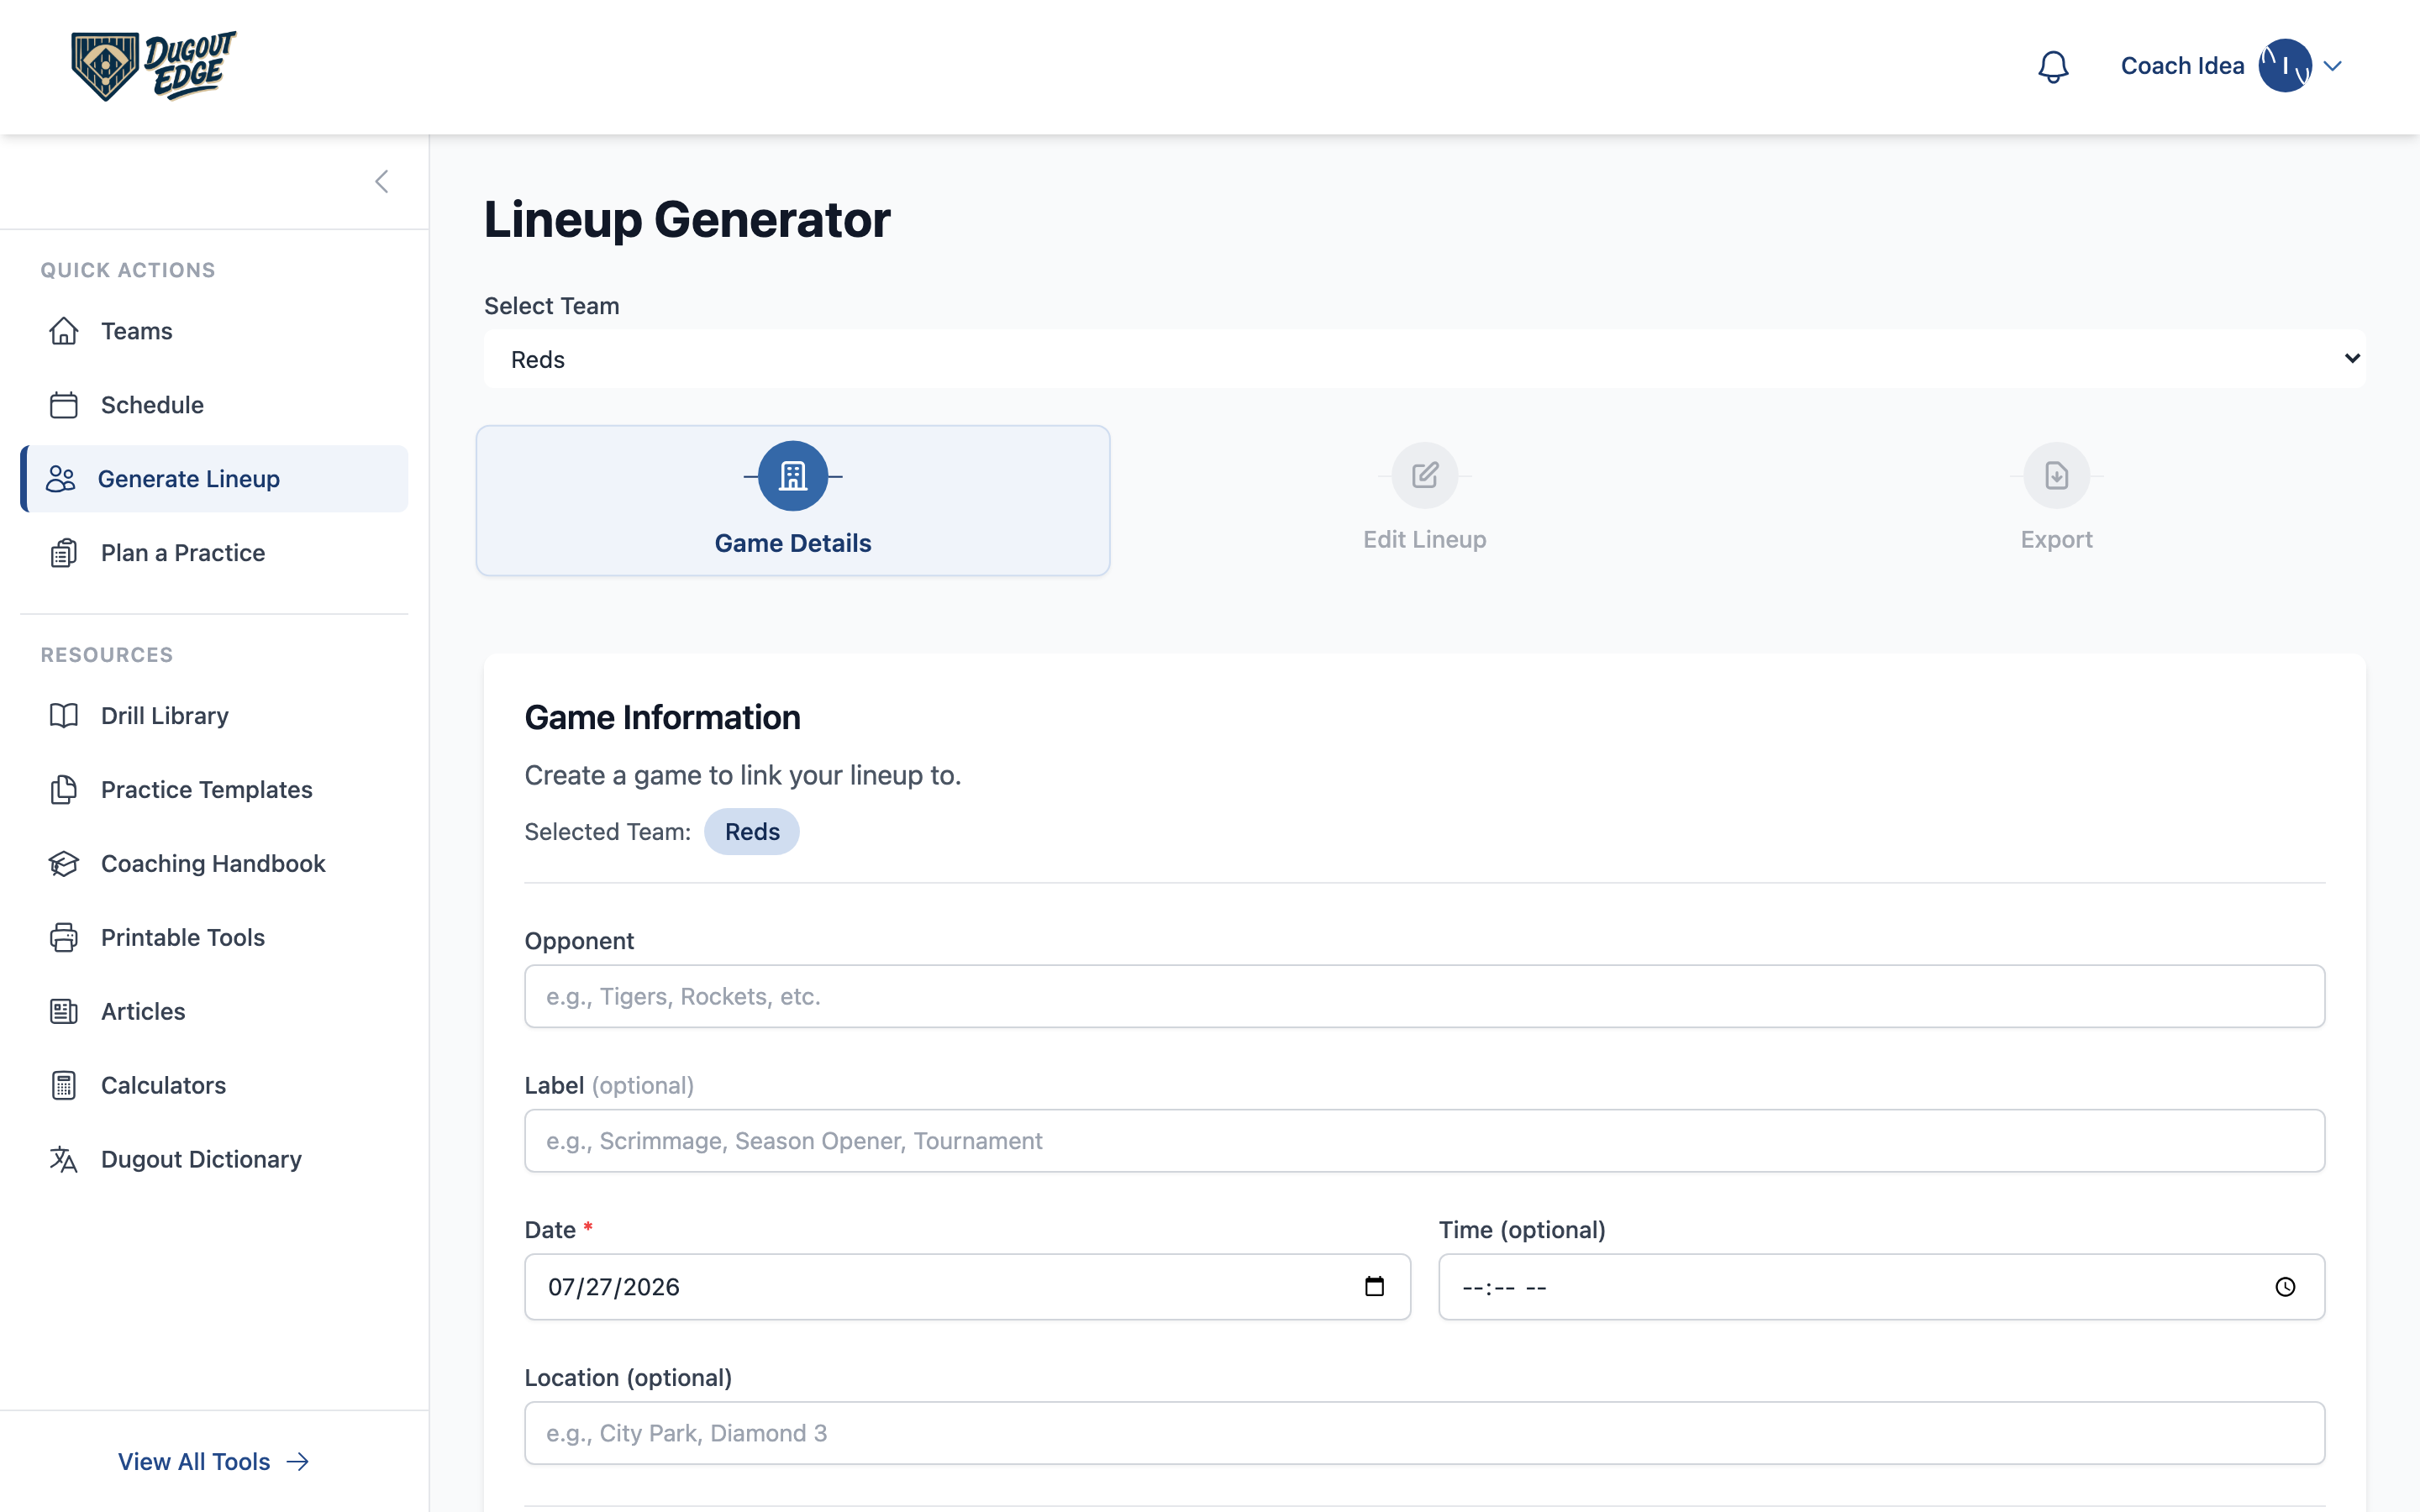This screenshot has width=2420, height=1512.
Task: Open the time picker clock icon
Action: pyautogui.click(x=2286, y=1287)
